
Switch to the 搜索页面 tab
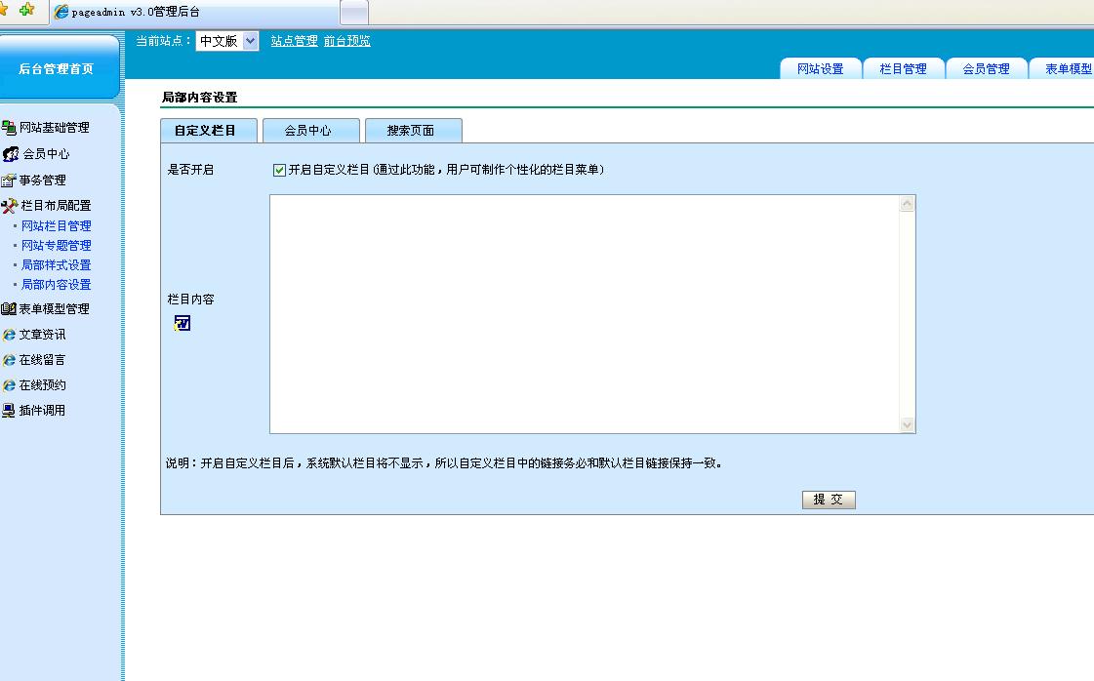tap(410, 131)
